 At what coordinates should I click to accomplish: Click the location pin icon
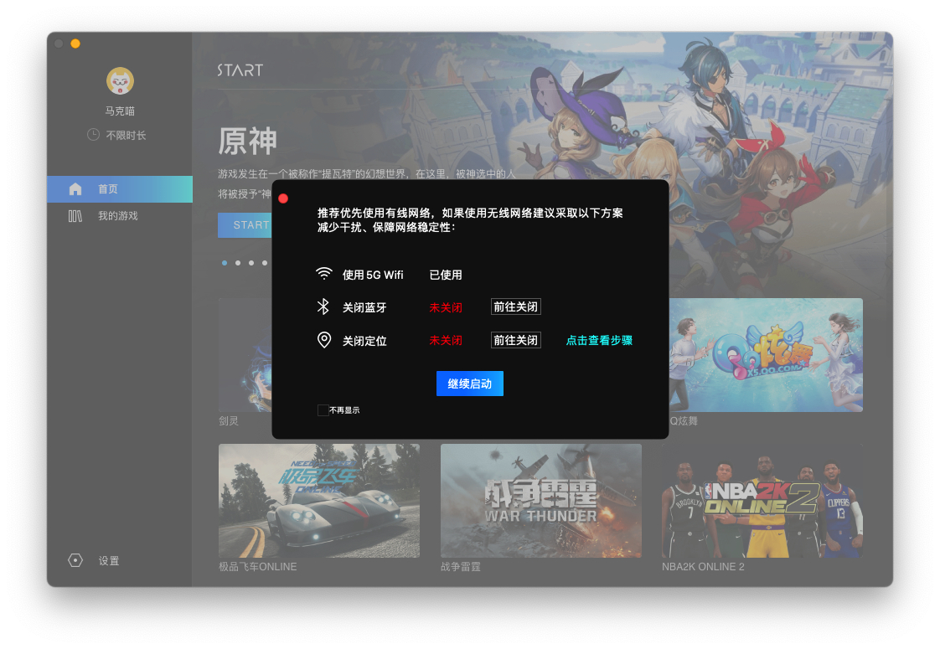point(323,340)
